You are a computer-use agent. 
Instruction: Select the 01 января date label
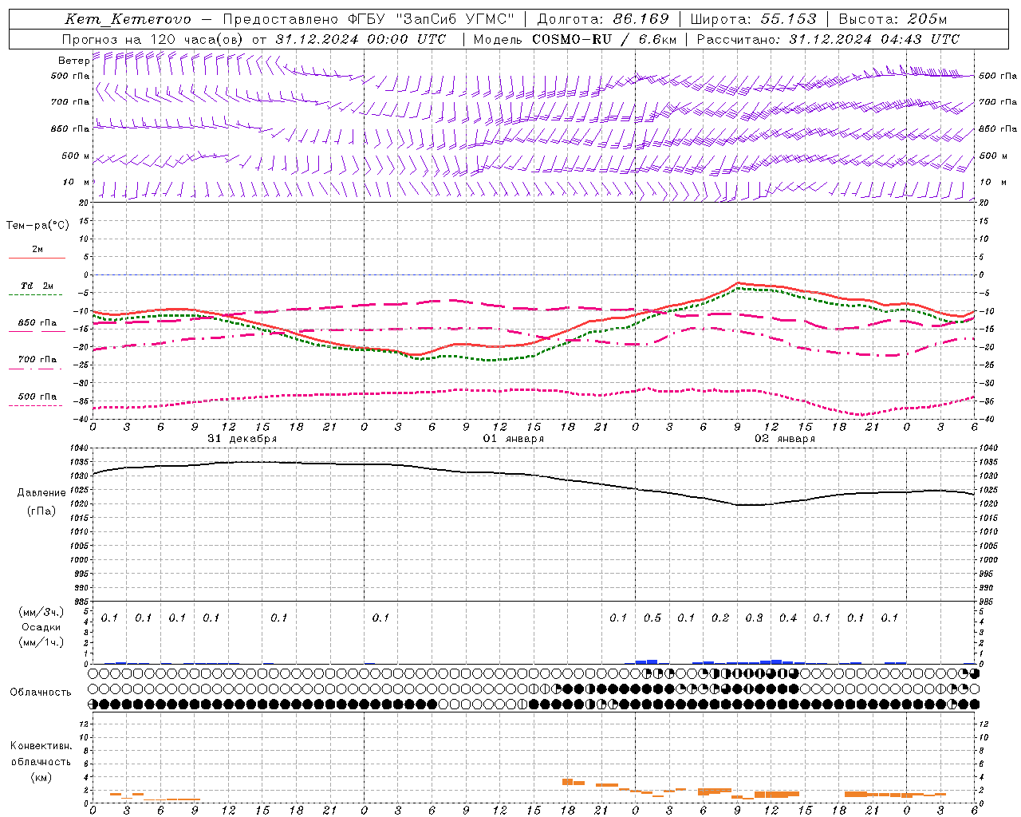pos(514,439)
